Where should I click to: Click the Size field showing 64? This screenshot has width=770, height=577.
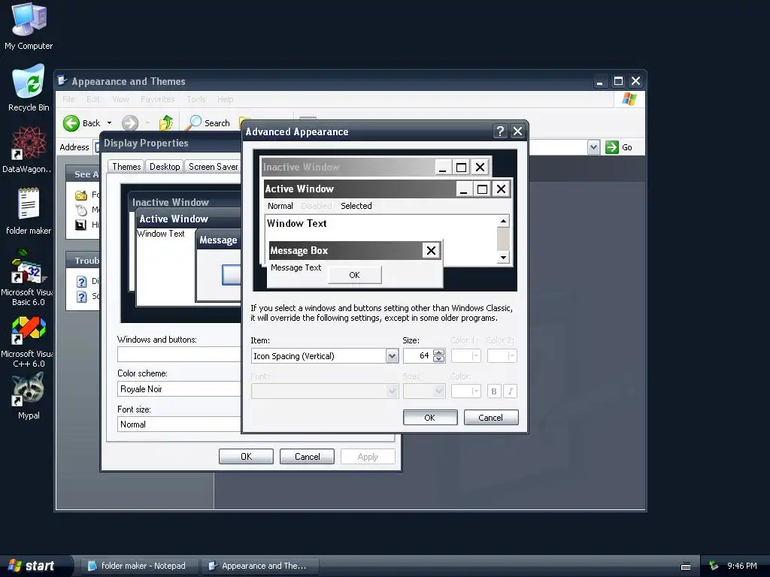tap(418, 355)
